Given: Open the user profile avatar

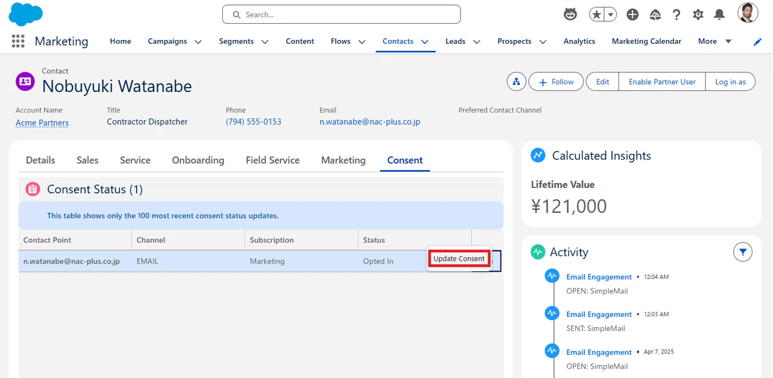Looking at the screenshot, I should pos(748,13).
